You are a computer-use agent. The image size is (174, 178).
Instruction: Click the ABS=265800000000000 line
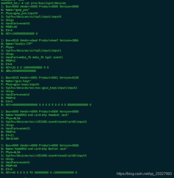click(x=18, y=71)
